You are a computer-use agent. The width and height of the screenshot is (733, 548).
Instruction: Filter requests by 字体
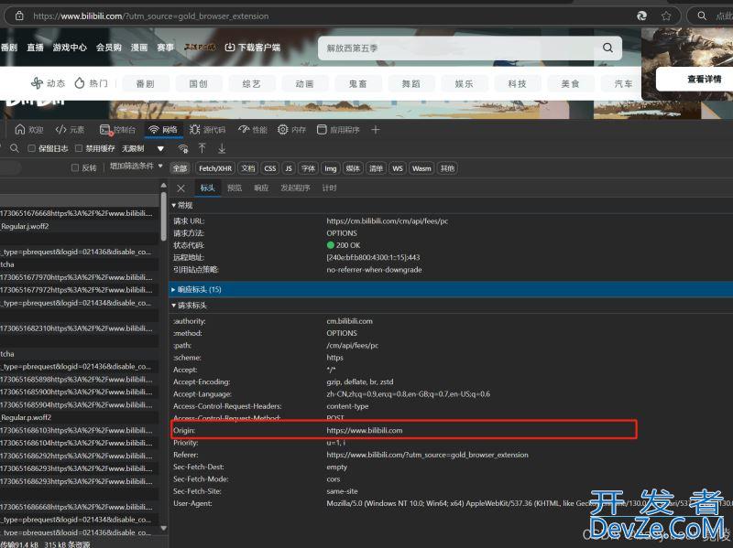(x=308, y=168)
